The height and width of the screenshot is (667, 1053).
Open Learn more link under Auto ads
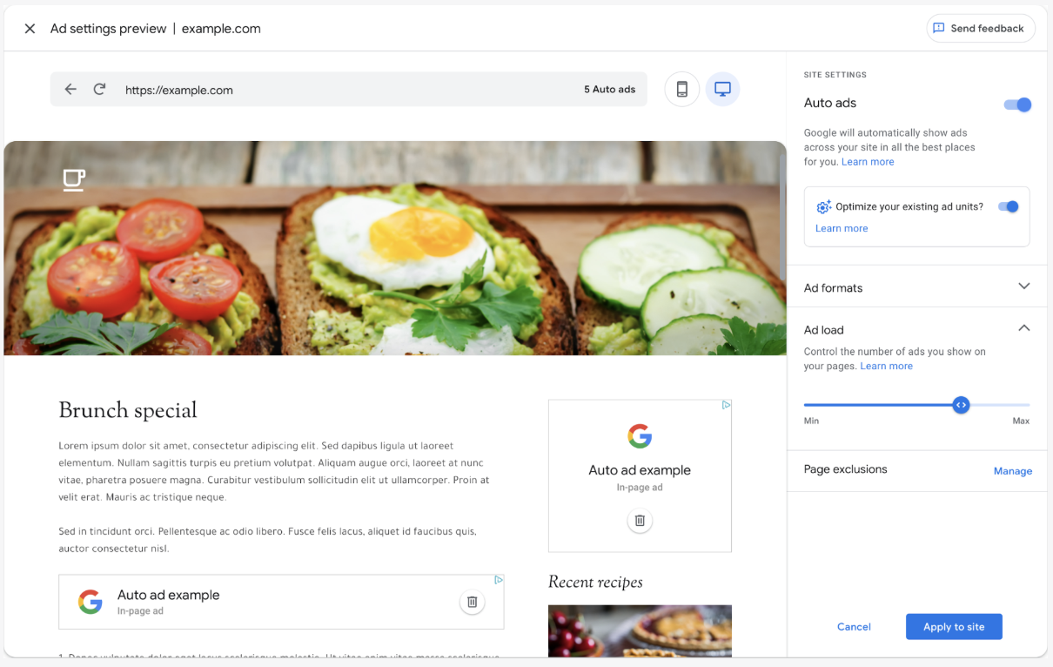868,162
